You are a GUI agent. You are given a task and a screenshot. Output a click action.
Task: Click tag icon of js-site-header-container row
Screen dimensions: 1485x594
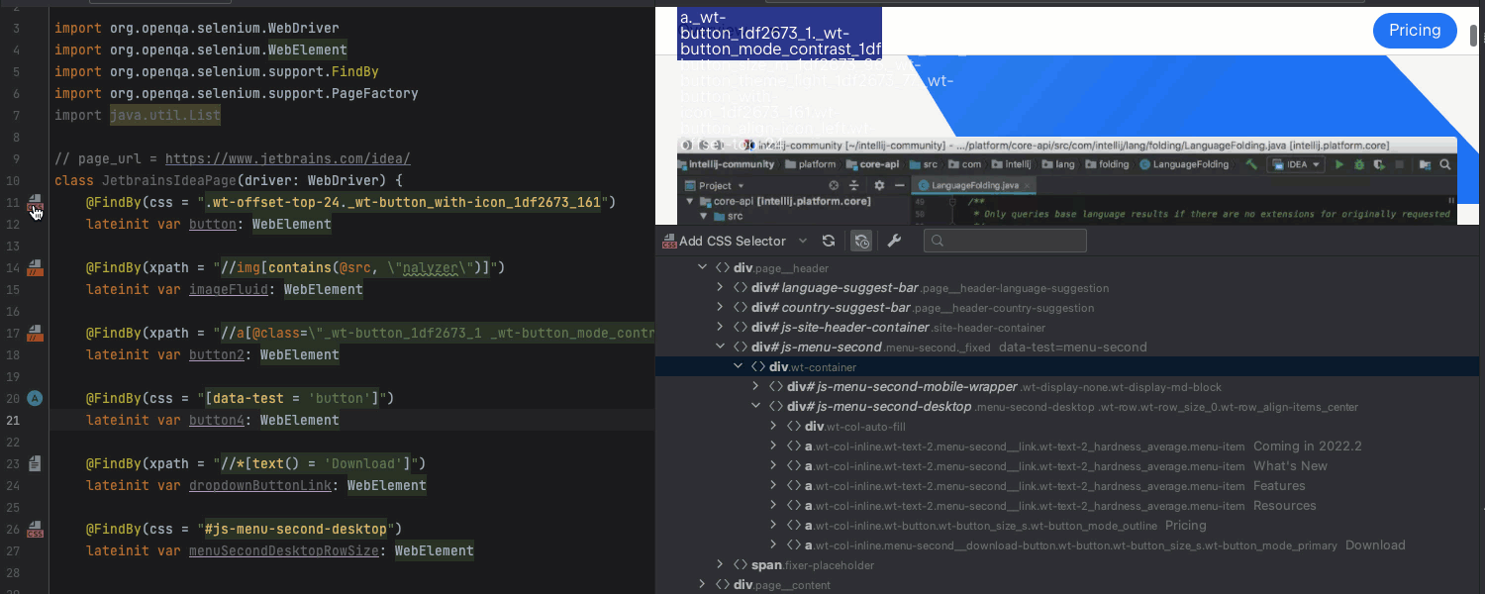point(741,328)
